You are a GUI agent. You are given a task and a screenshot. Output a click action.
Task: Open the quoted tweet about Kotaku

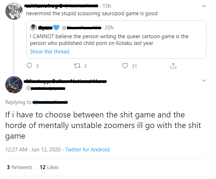[x=116, y=39]
